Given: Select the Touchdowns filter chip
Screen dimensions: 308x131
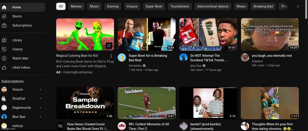Looking at the screenshot, I should point(180,7).
